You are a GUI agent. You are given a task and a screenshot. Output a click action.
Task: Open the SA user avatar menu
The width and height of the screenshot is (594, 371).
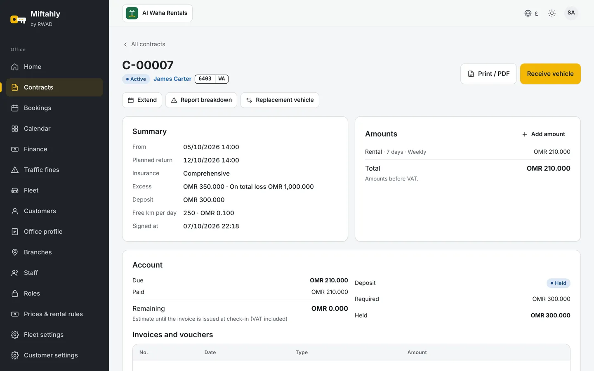click(x=571, y=13)
